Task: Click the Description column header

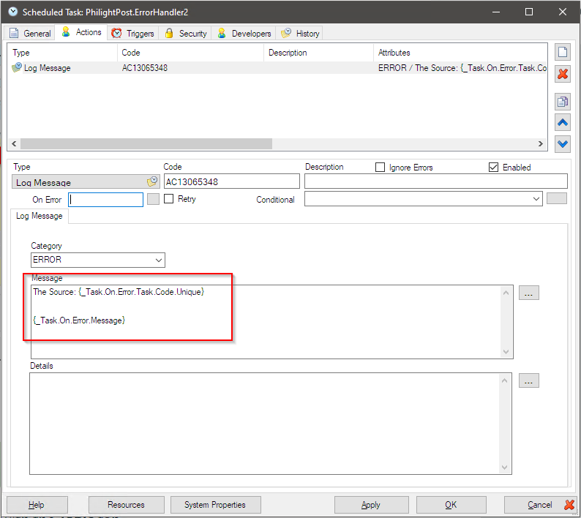Action: (x=318, y=53)
